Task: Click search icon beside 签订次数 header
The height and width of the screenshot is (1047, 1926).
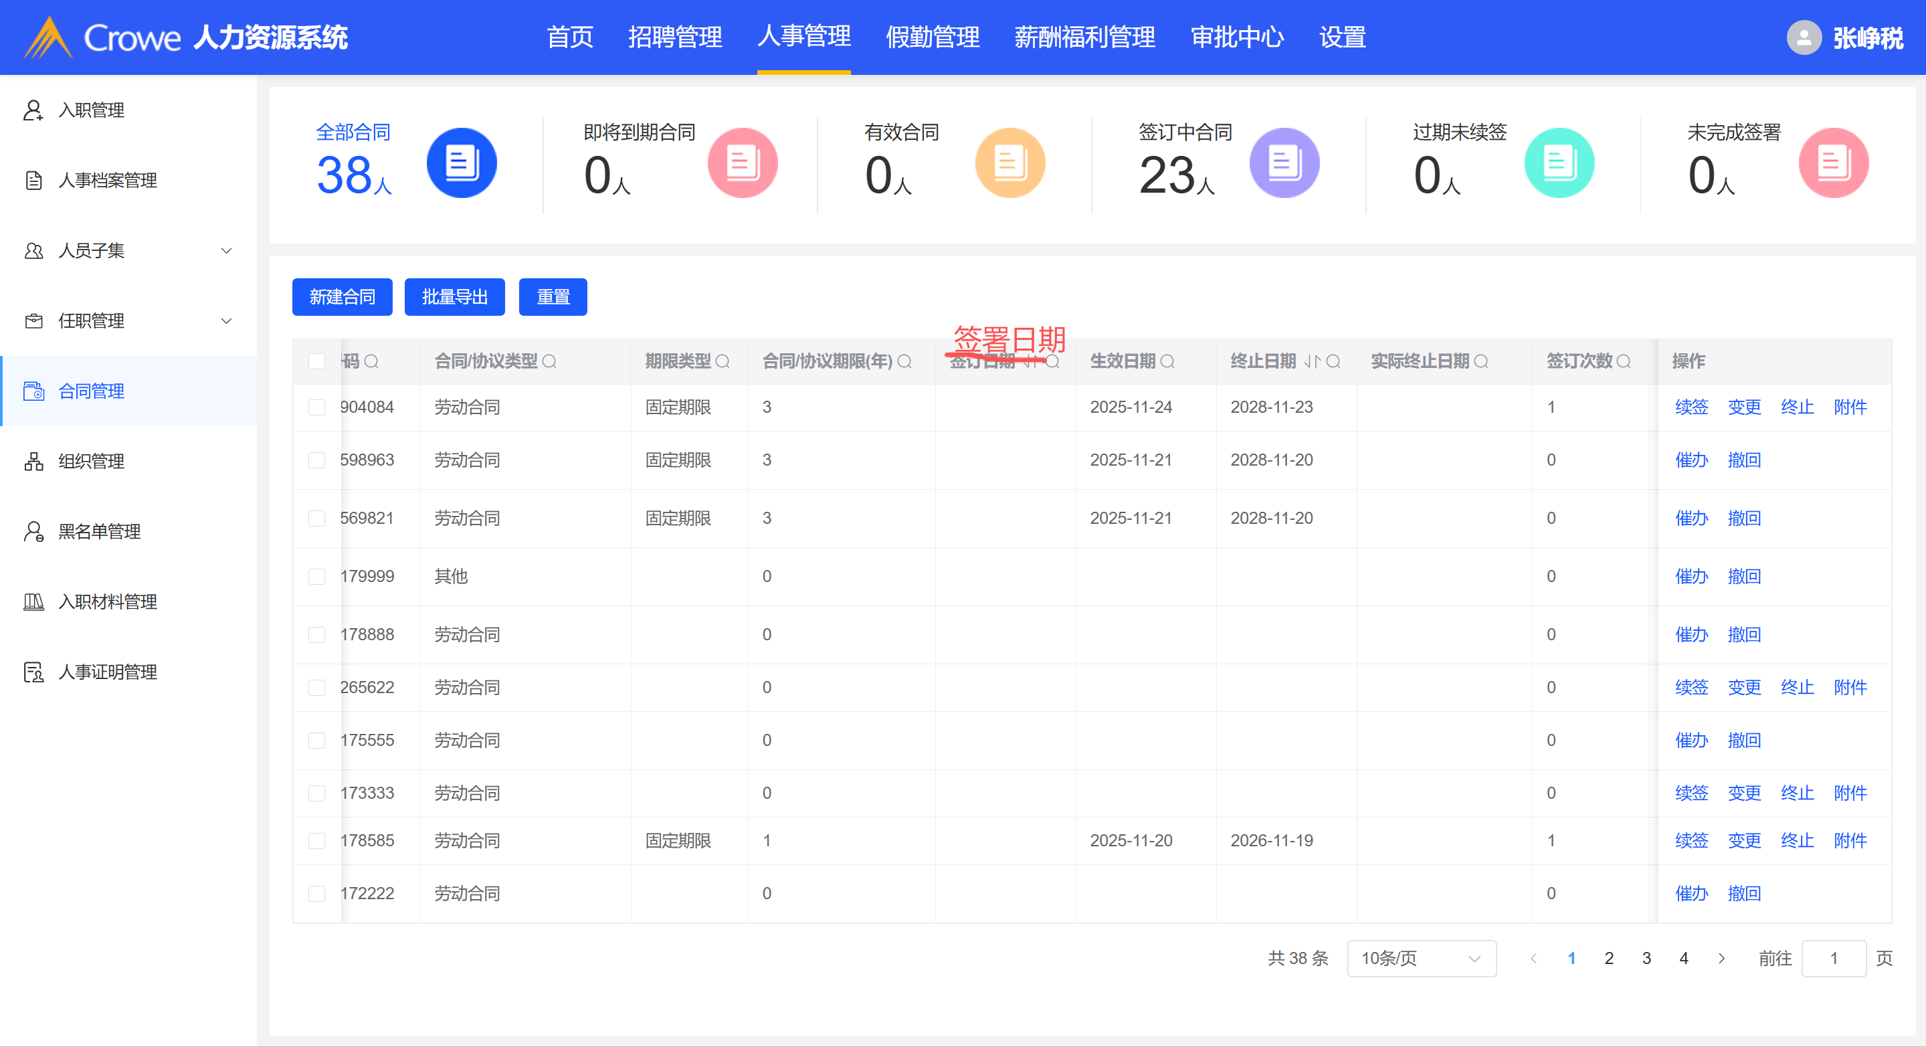Action: click(x=1624, y=362)
